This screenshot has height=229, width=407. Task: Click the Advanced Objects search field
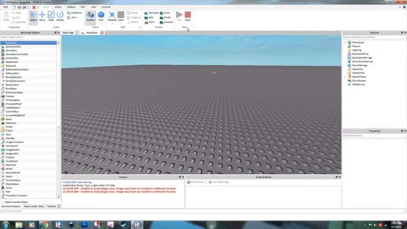point(30,37)
